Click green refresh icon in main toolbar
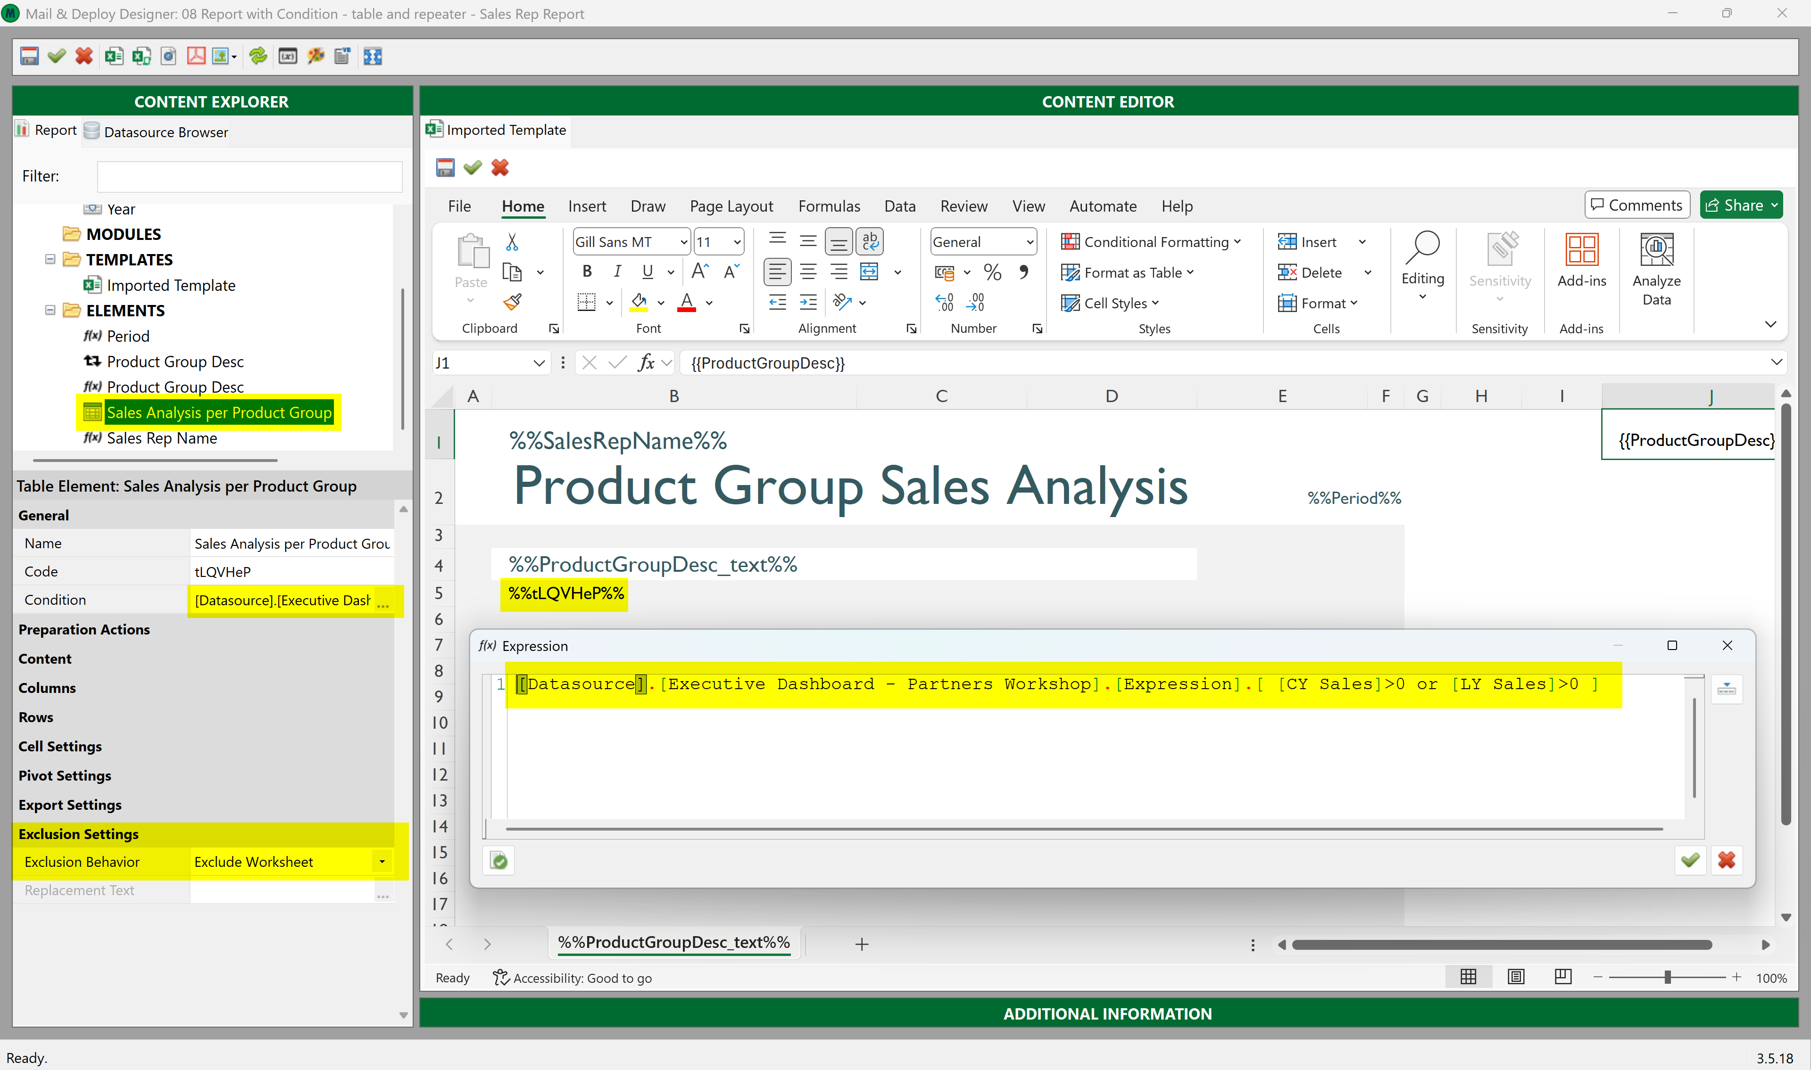The image size is (1811, 1070). pyautogui.click(x=258, y=56)
